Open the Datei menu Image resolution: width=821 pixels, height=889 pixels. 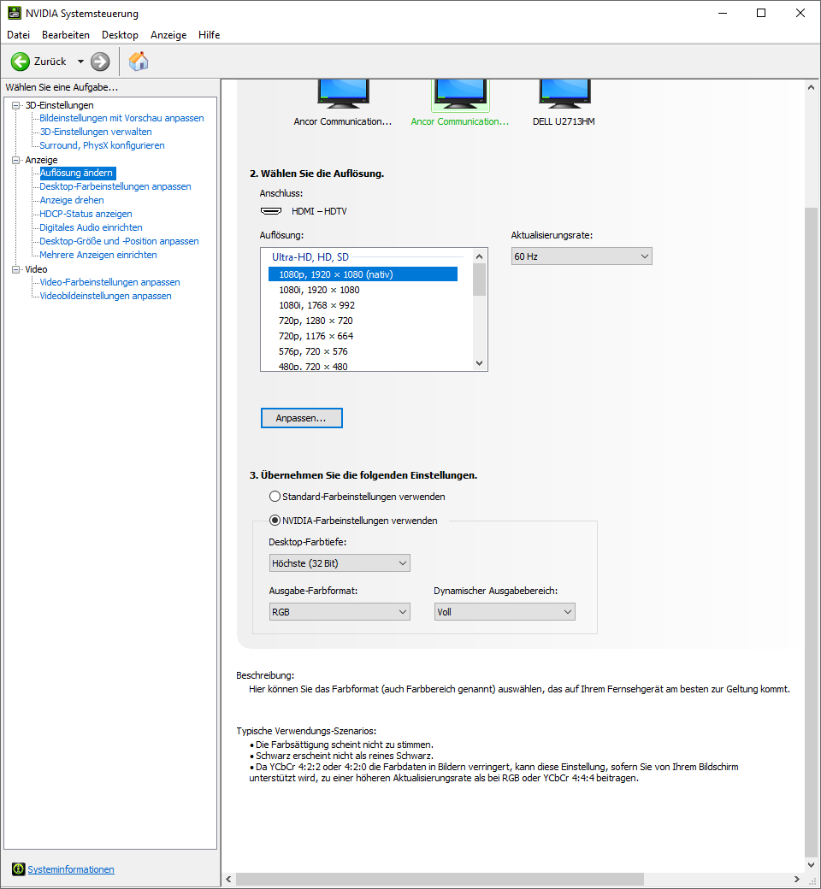point(18,34)
